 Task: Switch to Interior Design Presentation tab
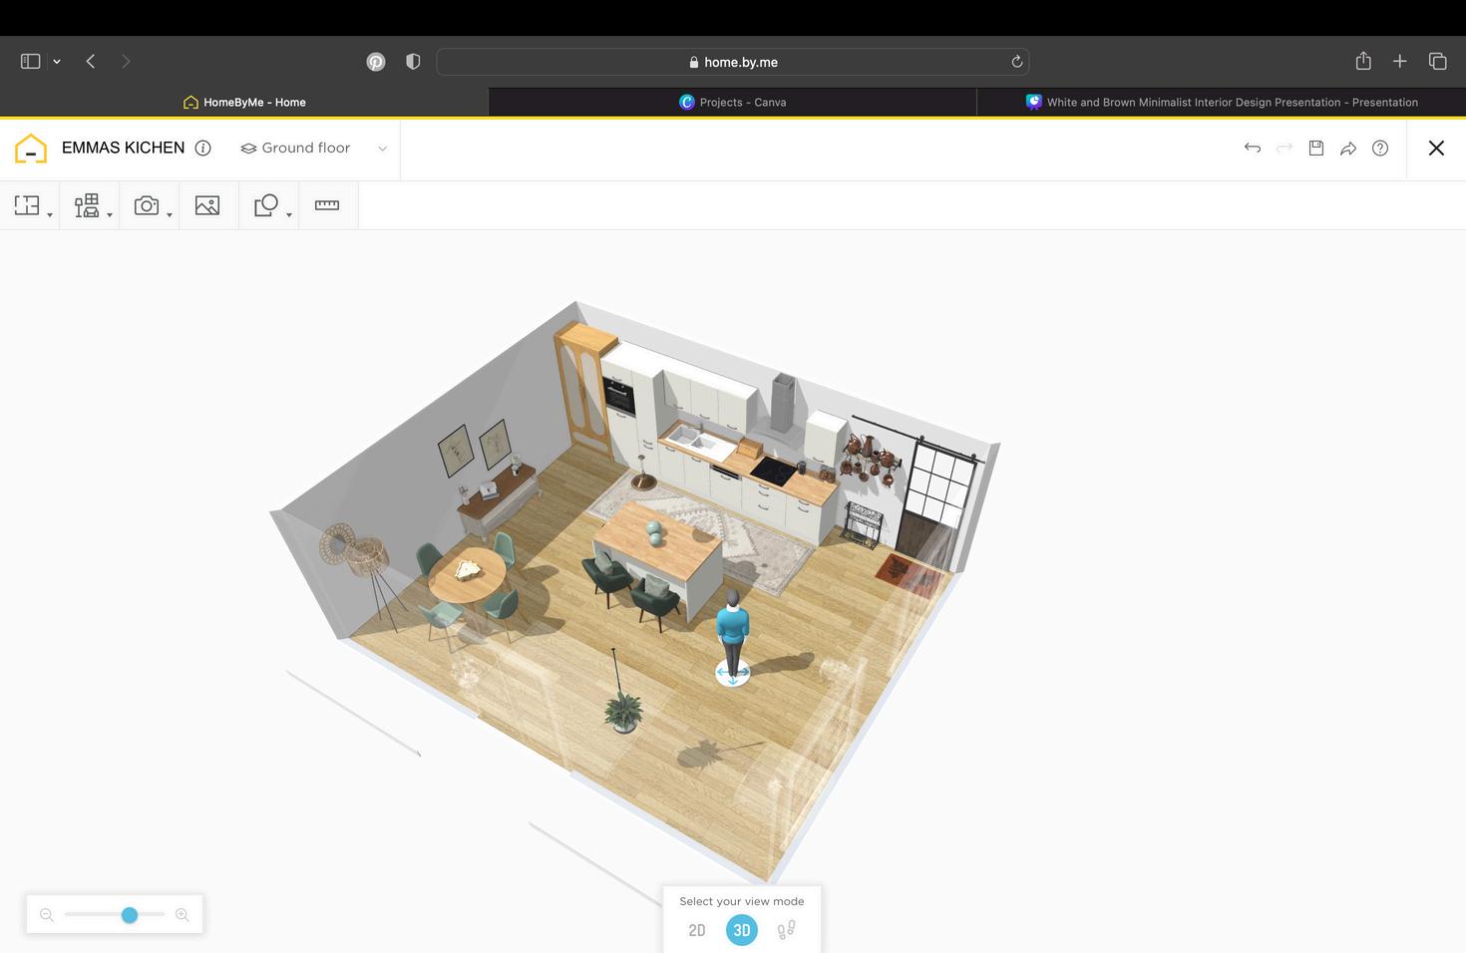[x=1222, y=102]
